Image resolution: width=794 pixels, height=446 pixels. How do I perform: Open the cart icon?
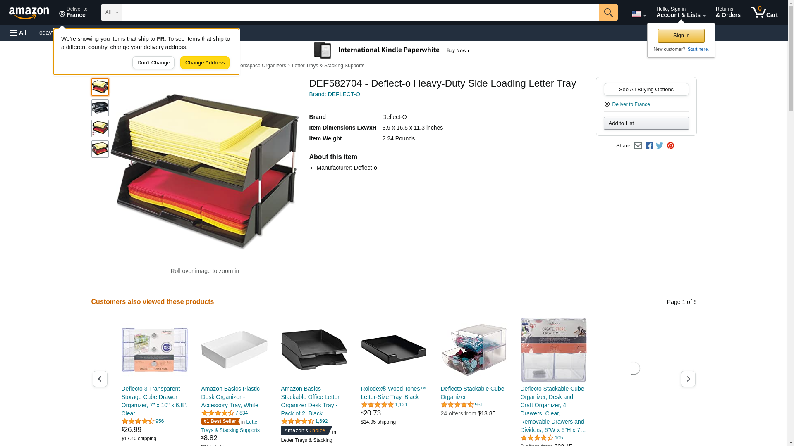764,12
